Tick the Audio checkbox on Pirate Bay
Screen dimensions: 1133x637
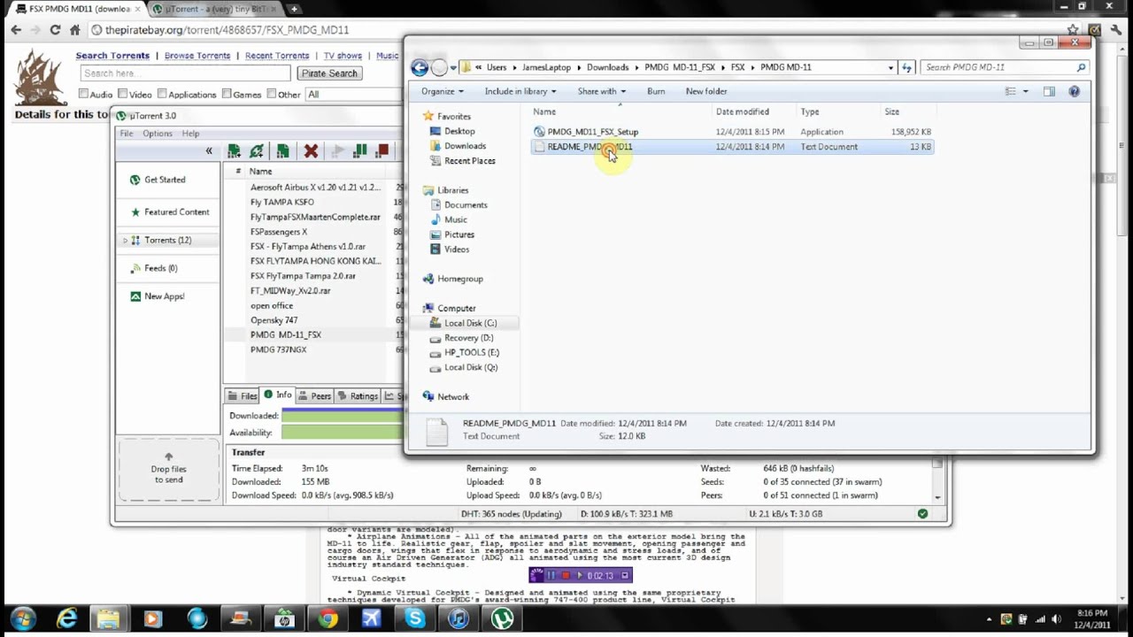83,94
